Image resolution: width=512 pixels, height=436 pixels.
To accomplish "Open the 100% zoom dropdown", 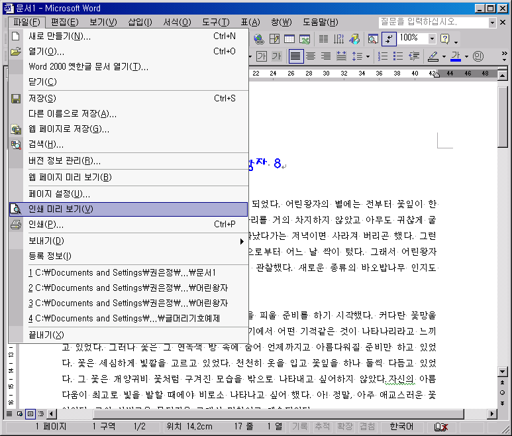I will 432,39.
